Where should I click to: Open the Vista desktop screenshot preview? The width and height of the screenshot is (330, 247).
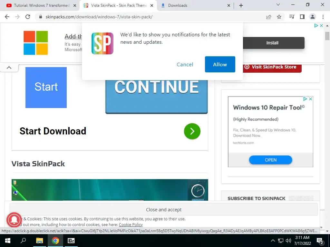(x=110, y=190)
